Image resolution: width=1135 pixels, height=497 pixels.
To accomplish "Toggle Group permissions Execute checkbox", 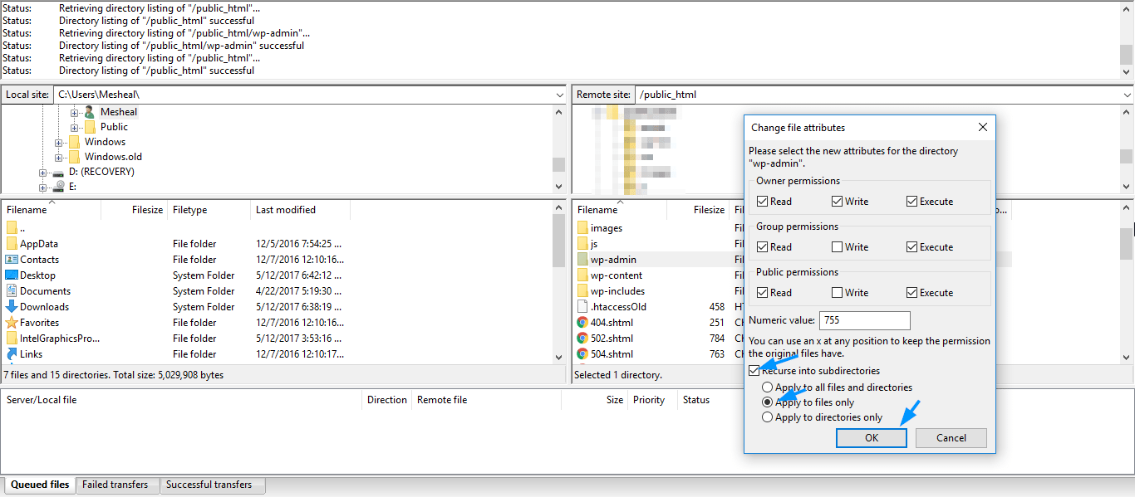I will (x=912, y=247).
